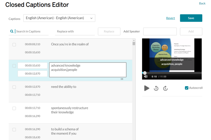Select caption "spontaneously restructure their knowledge"
Image resolution: width=211 pixels, height=140 pixels.
69,110
